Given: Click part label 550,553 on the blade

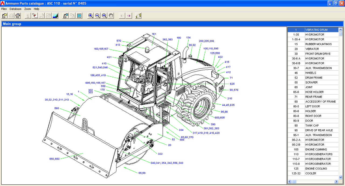Looking at the screenshot, I should tap(54, 159).
